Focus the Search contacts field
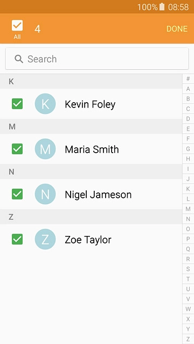Viewport: 194px width, 344px height. pyautogui.click(x=97, y=59)
